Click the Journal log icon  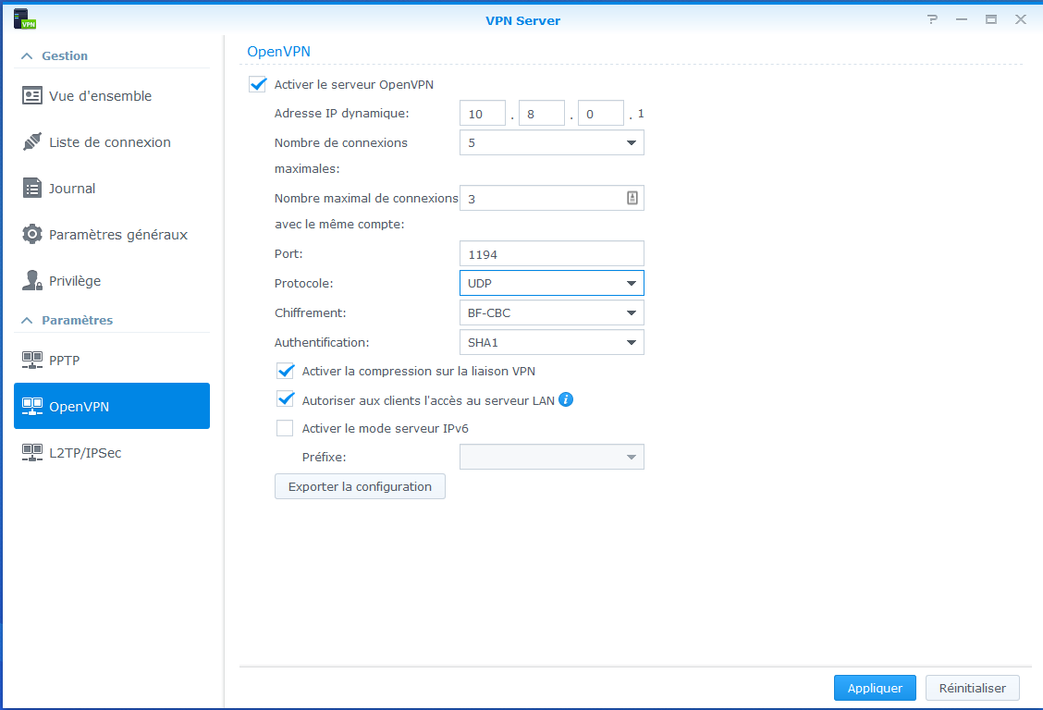32,189
